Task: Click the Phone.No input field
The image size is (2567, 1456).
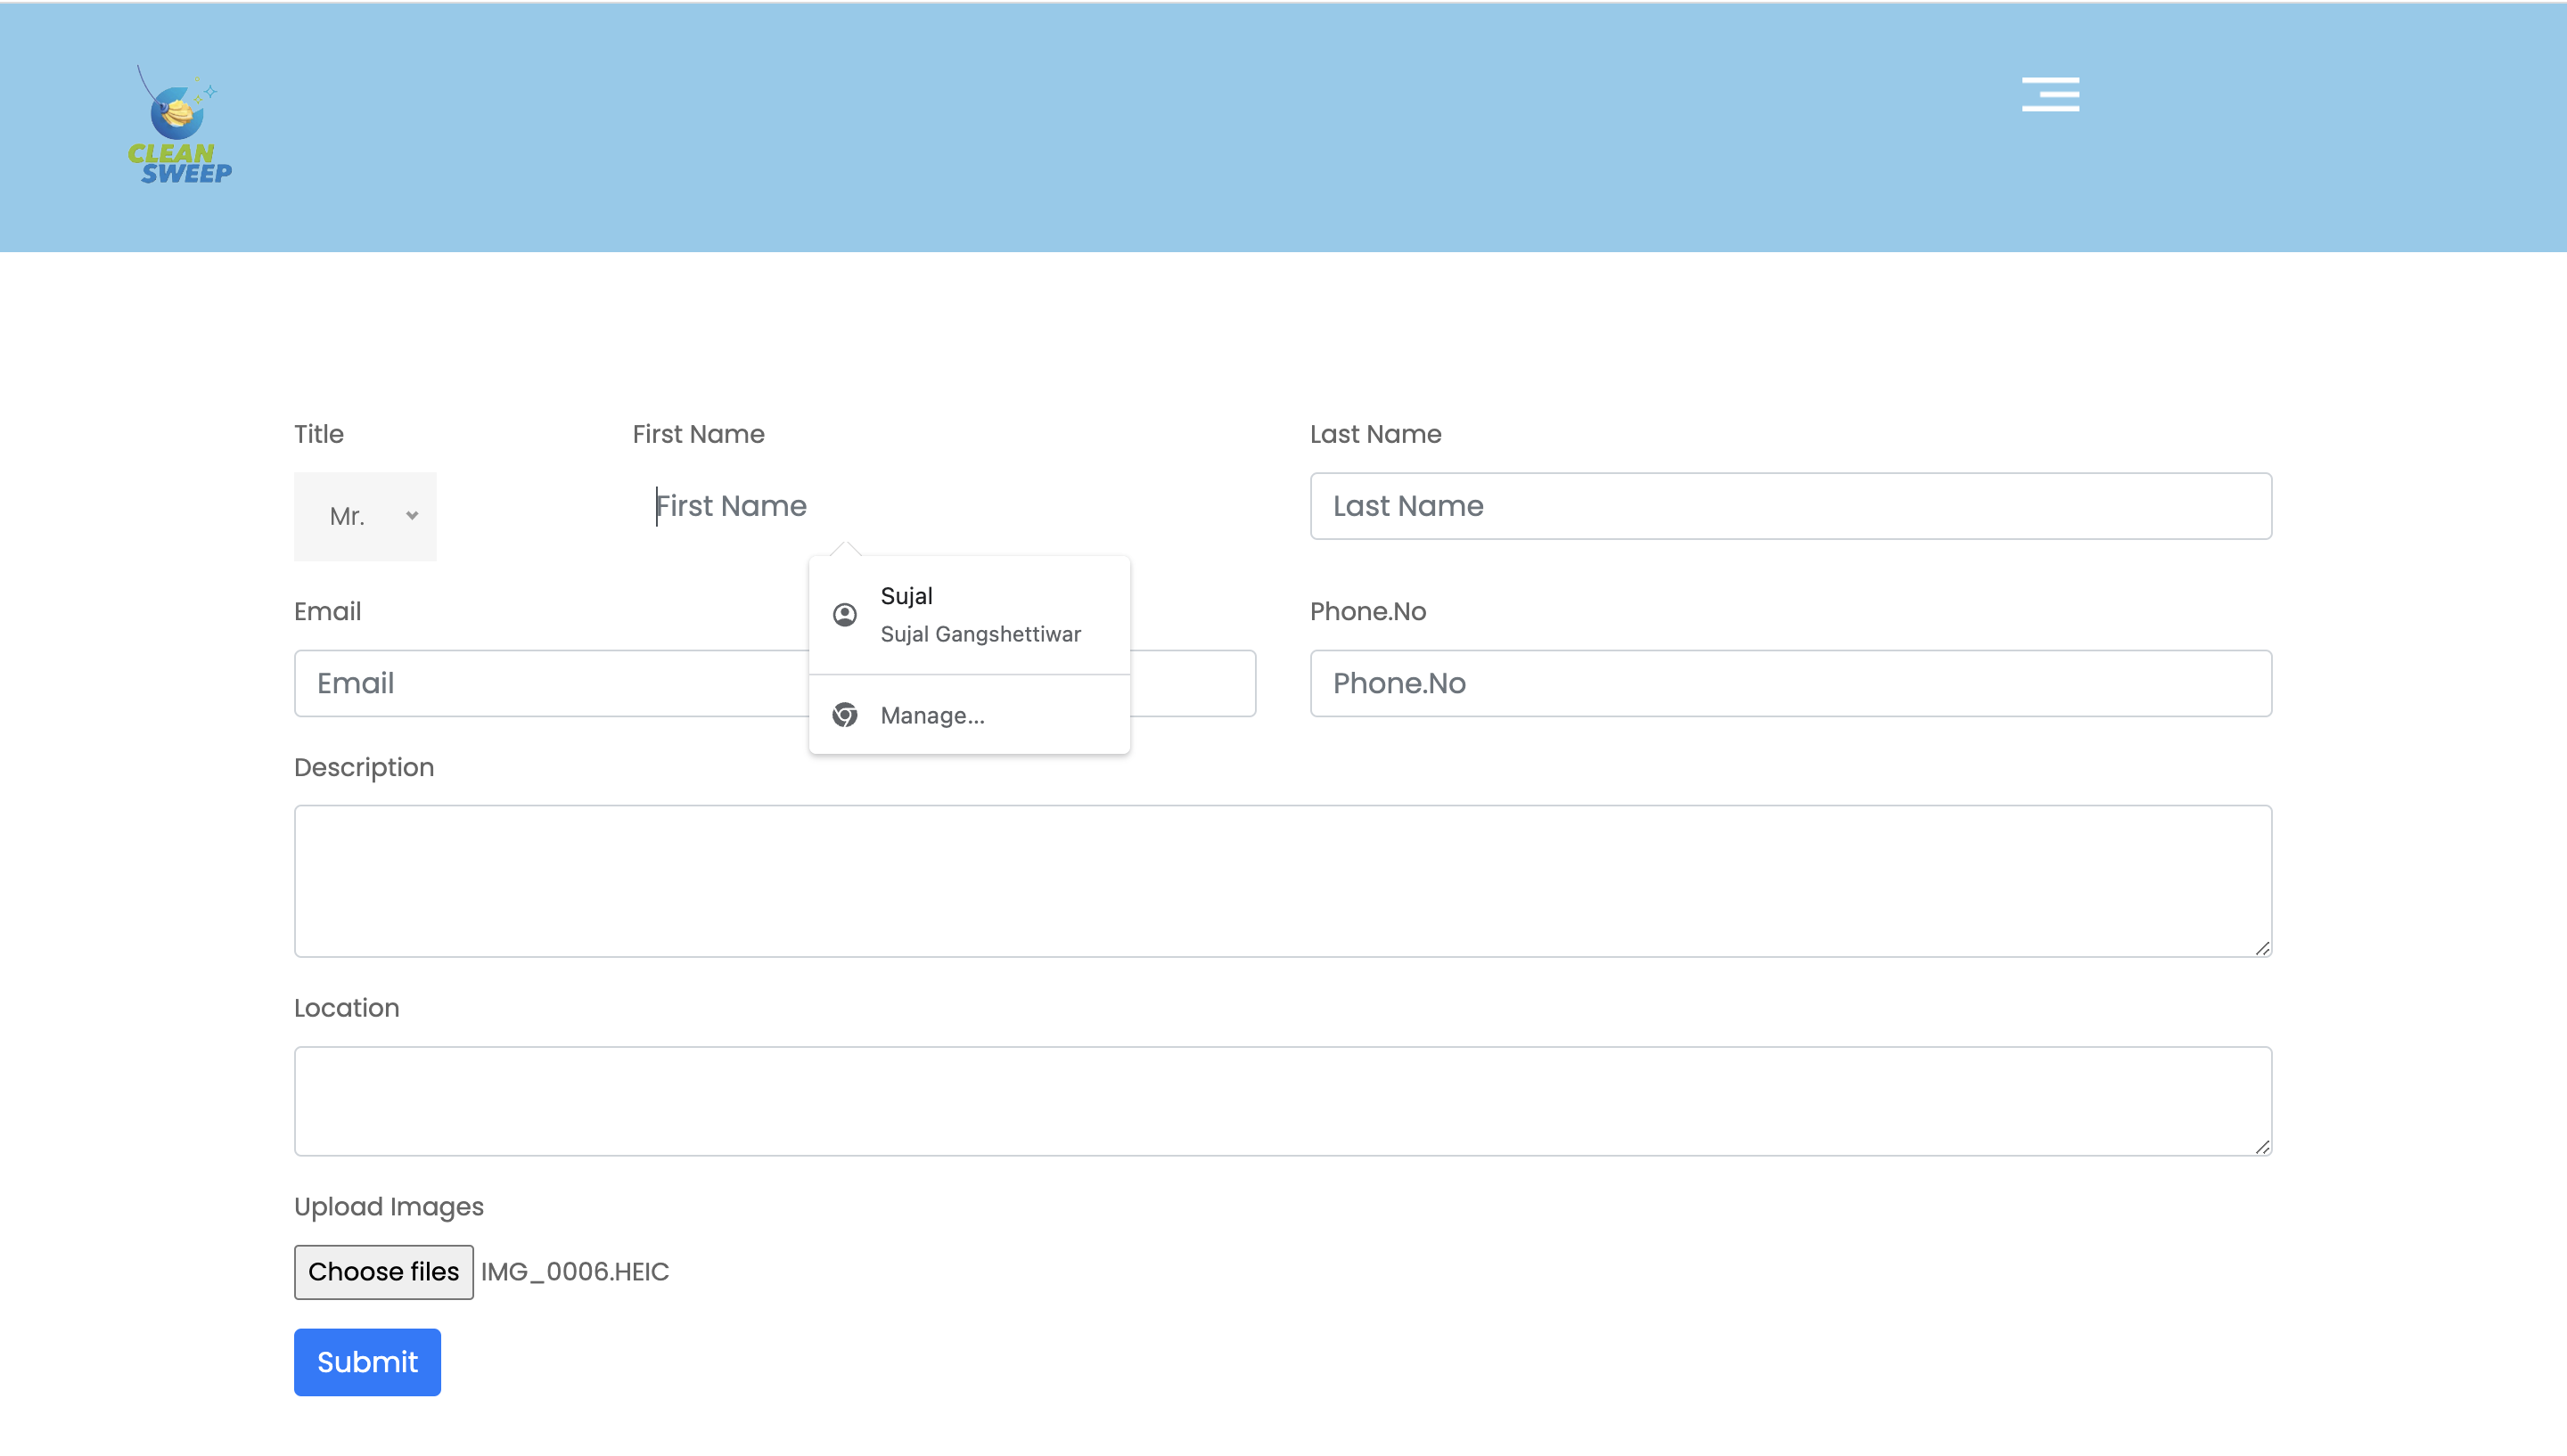Action: click(x=1790, y=683)
